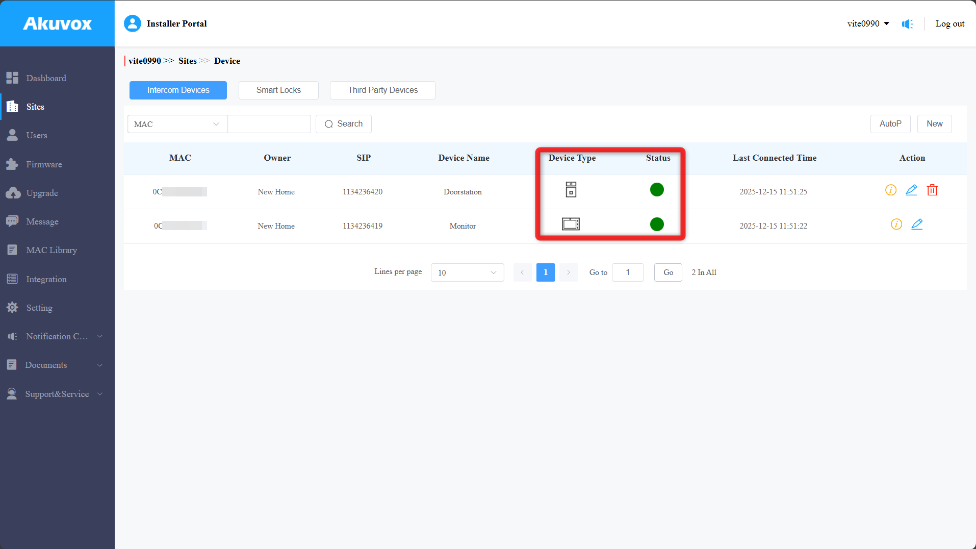Open Users in the sidebar
The width and height of the screenshot is (976, 549).
click(x=37, y=135)
